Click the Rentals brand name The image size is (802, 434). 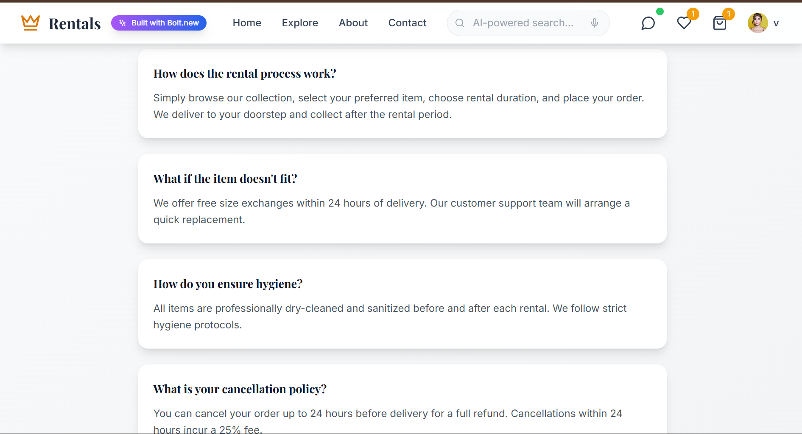[x=75, y=24]
